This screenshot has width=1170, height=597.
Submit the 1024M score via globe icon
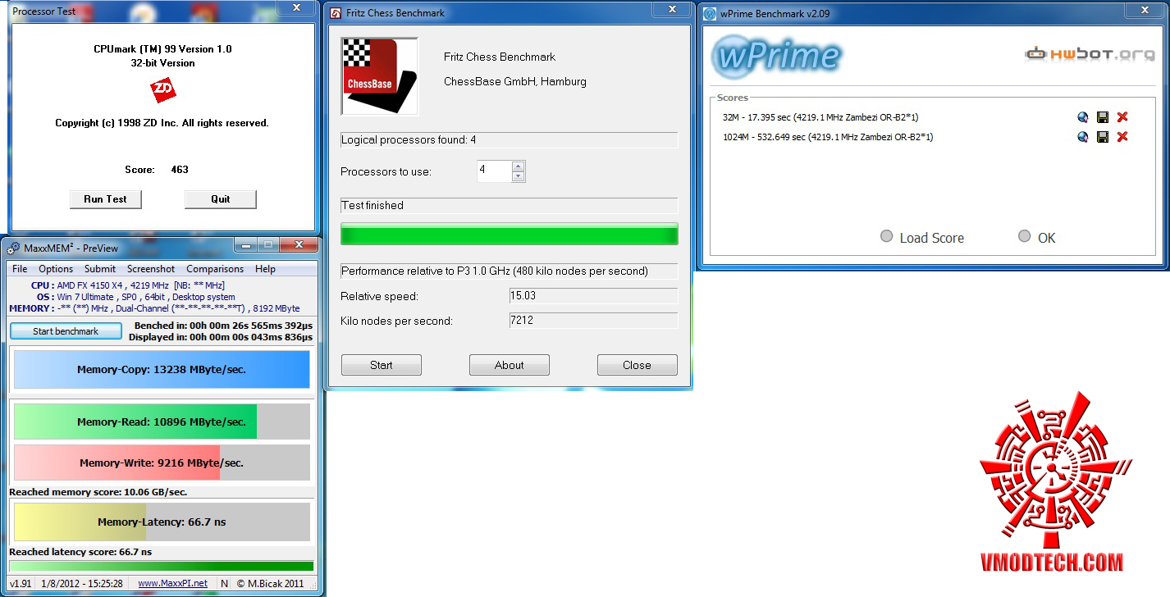(x=1083, y=137)
